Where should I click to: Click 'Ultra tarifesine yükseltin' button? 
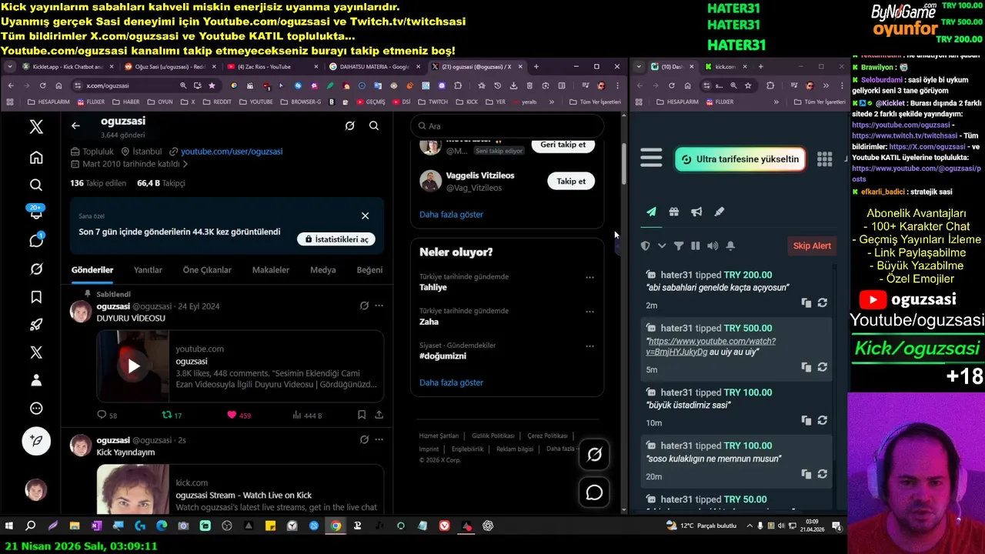[740, 159]
